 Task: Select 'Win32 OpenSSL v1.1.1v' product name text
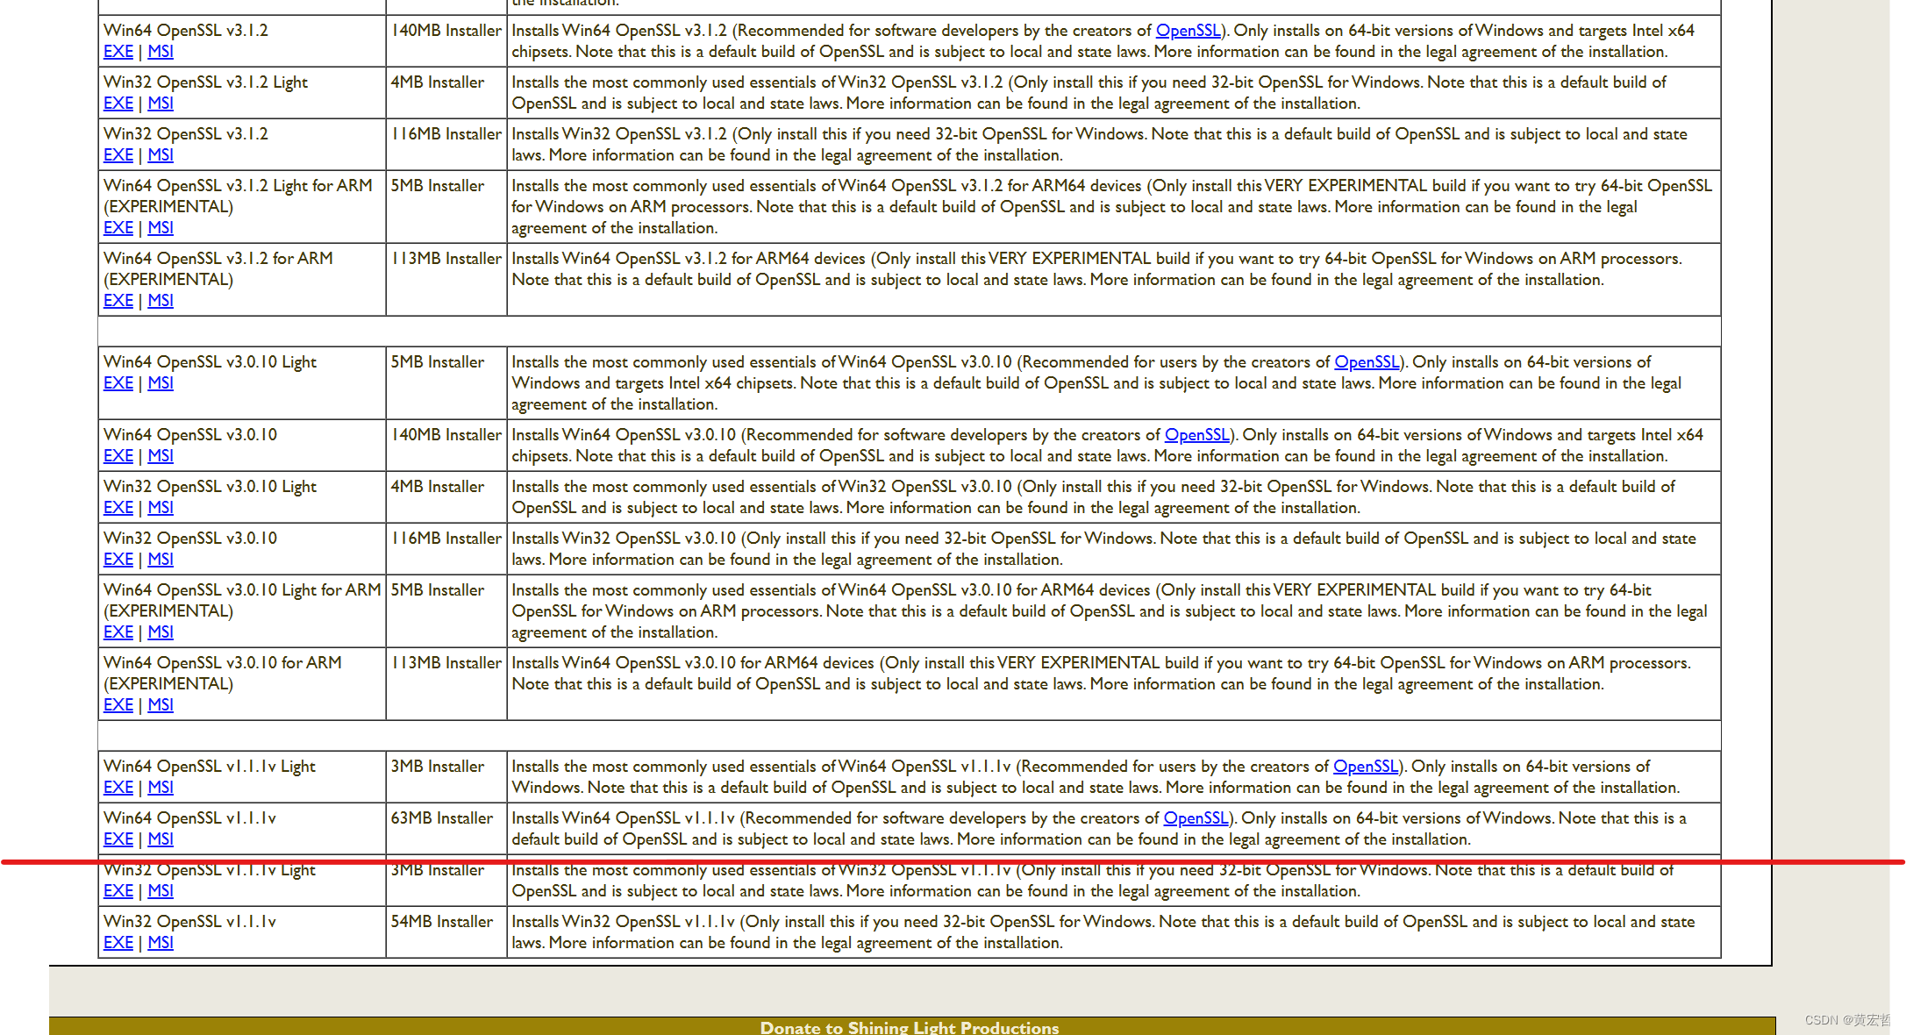tap(189, 922)
